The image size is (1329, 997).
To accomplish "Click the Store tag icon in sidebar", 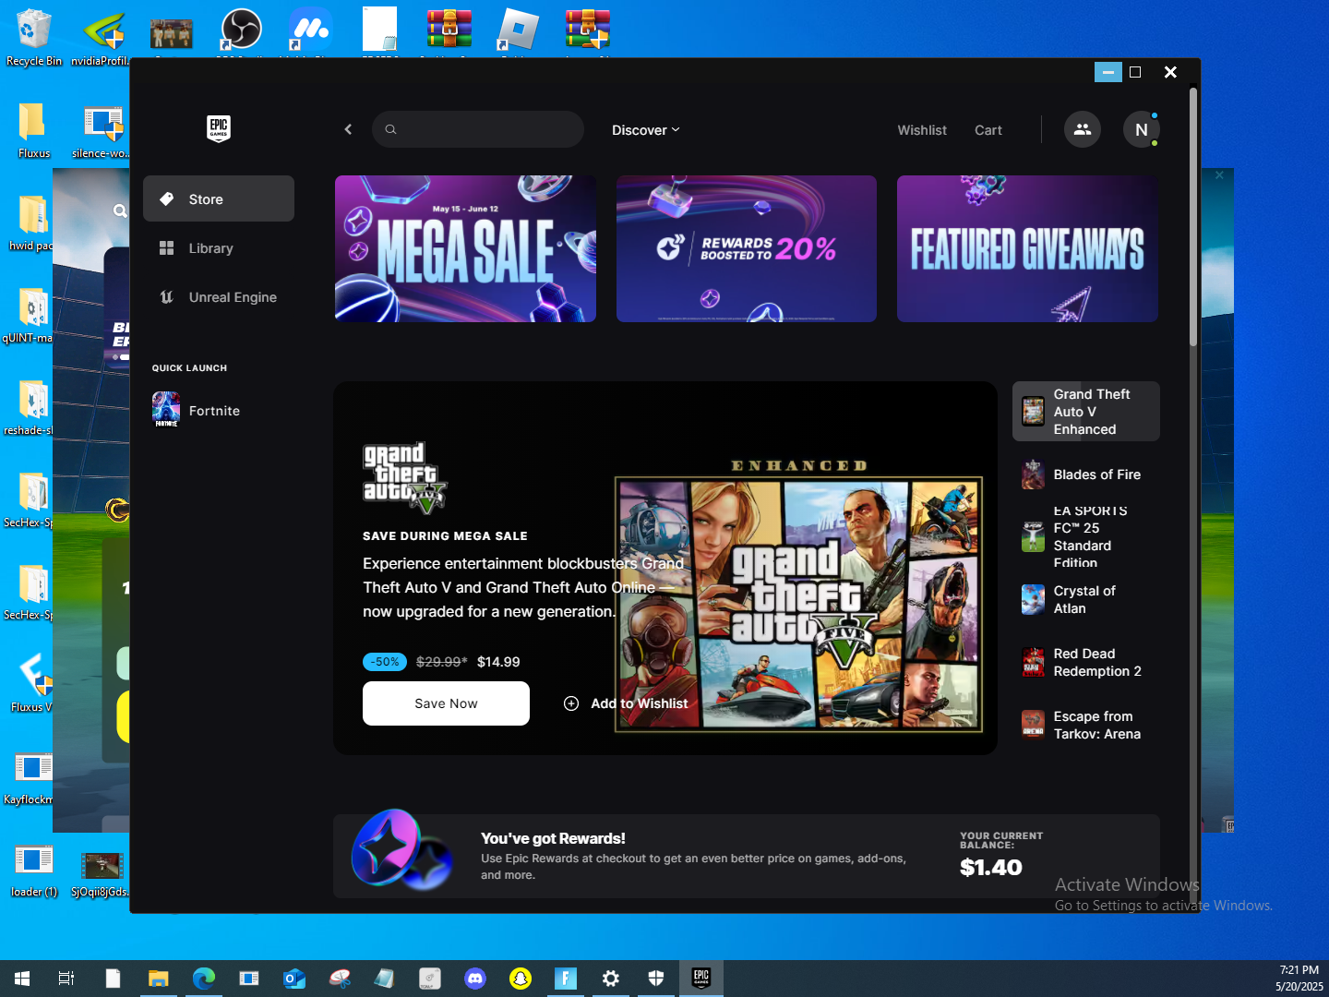I will [x=167, y=198].
